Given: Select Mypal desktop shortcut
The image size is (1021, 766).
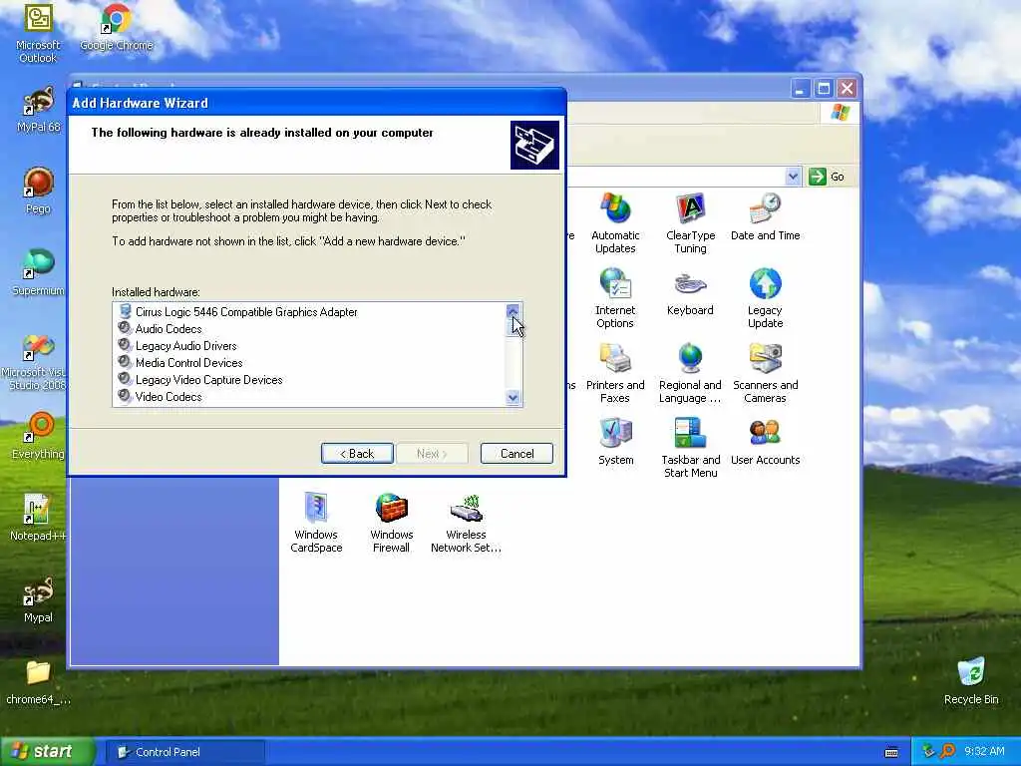Looking at the screenshot, I should 38,599.
